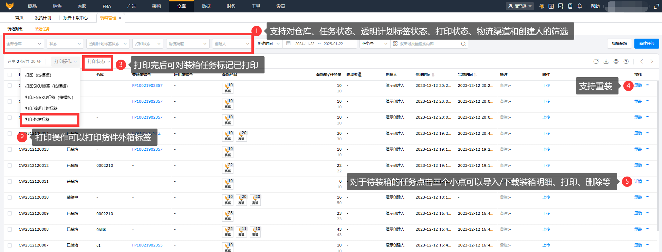Open linked order FP10021902353

pyautogui.click(x=147, y=245)
